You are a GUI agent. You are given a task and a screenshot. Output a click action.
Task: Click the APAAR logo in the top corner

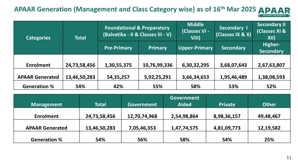274,12
